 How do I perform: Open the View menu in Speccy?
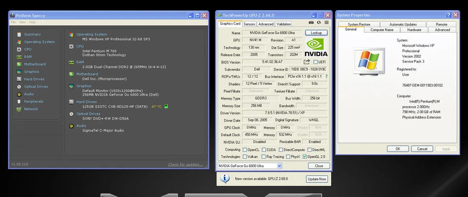22,22
